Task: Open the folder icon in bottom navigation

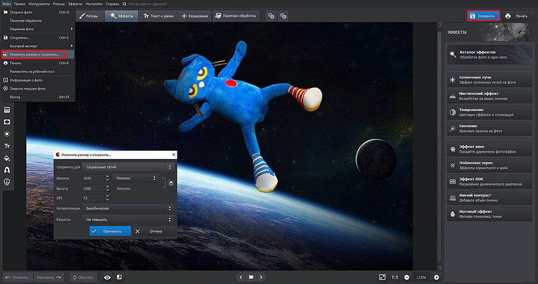Action: 251,277
